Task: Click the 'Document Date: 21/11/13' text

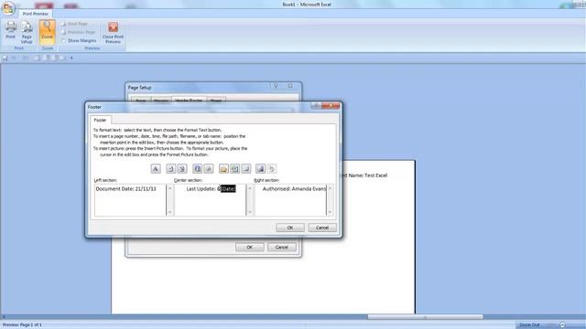Action: point(126,189)
